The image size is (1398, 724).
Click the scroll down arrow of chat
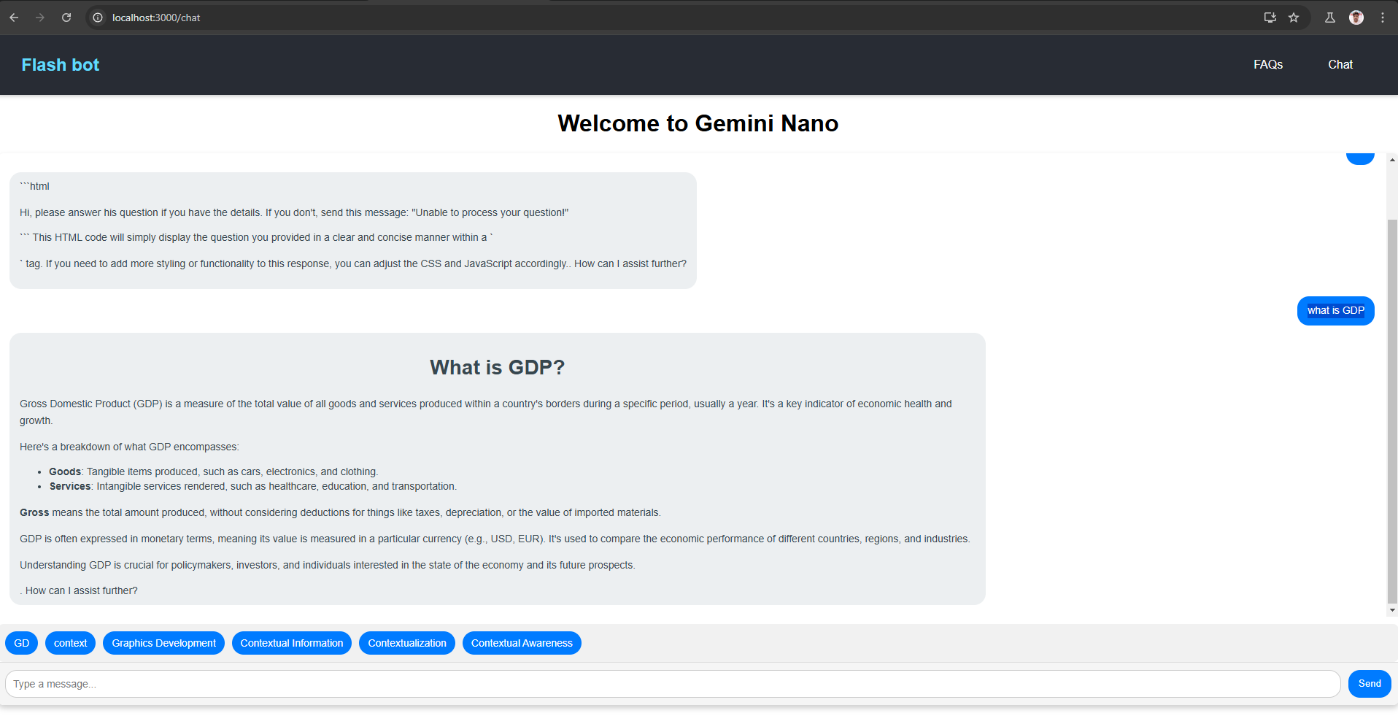click(x=1392, y=610)
